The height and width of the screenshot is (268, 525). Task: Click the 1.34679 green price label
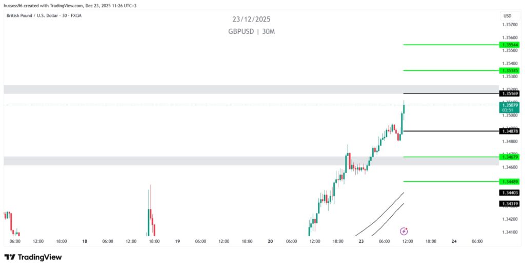tap(509, 157)
